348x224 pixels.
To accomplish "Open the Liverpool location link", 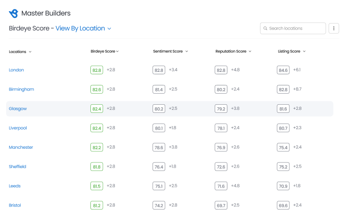I will (18, 128).
